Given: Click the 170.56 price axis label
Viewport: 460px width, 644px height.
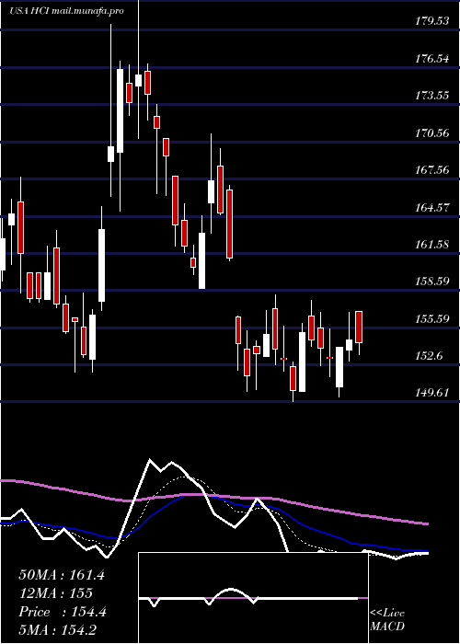Looking at the screenshot, I should point(431,133).
